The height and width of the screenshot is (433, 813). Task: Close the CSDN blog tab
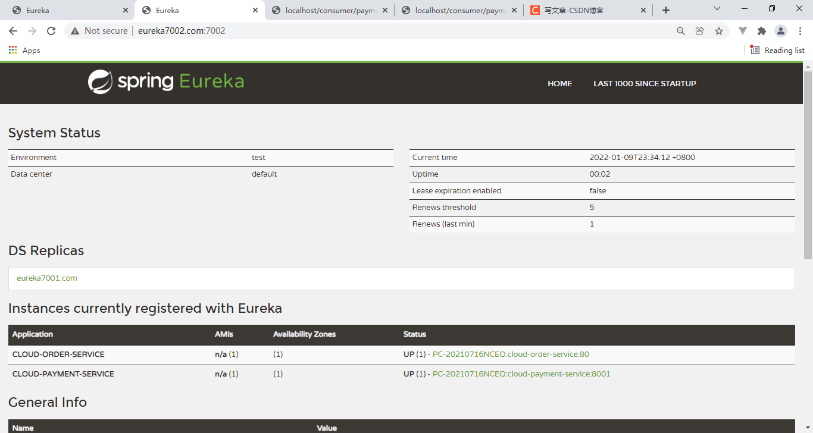pyautogui.click(x=643, y=10)
